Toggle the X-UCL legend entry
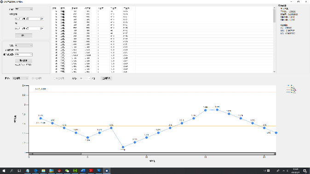 click(291, 90)
